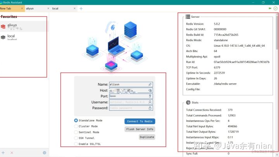
Task: Click the green checkmark circle icon
Action: pos(276,8)
